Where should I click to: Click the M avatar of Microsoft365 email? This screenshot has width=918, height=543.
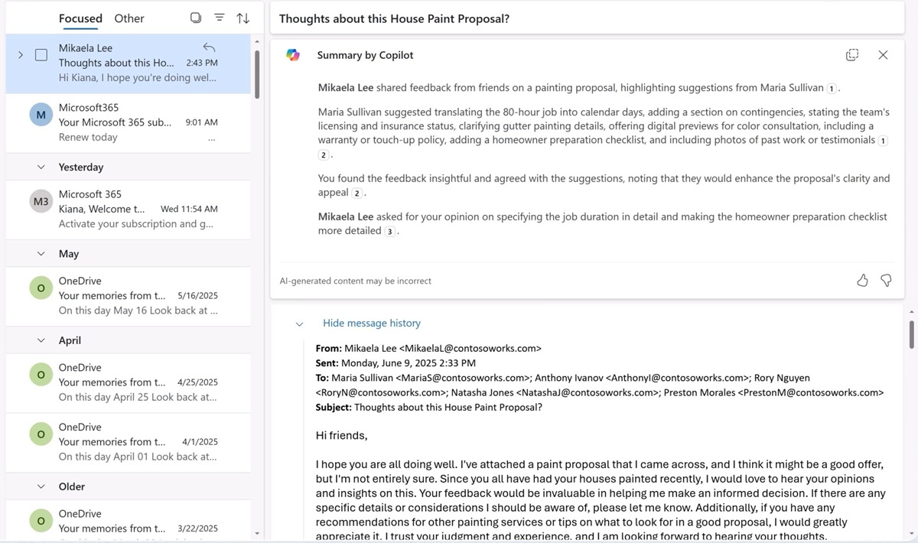tap(41, 115)
